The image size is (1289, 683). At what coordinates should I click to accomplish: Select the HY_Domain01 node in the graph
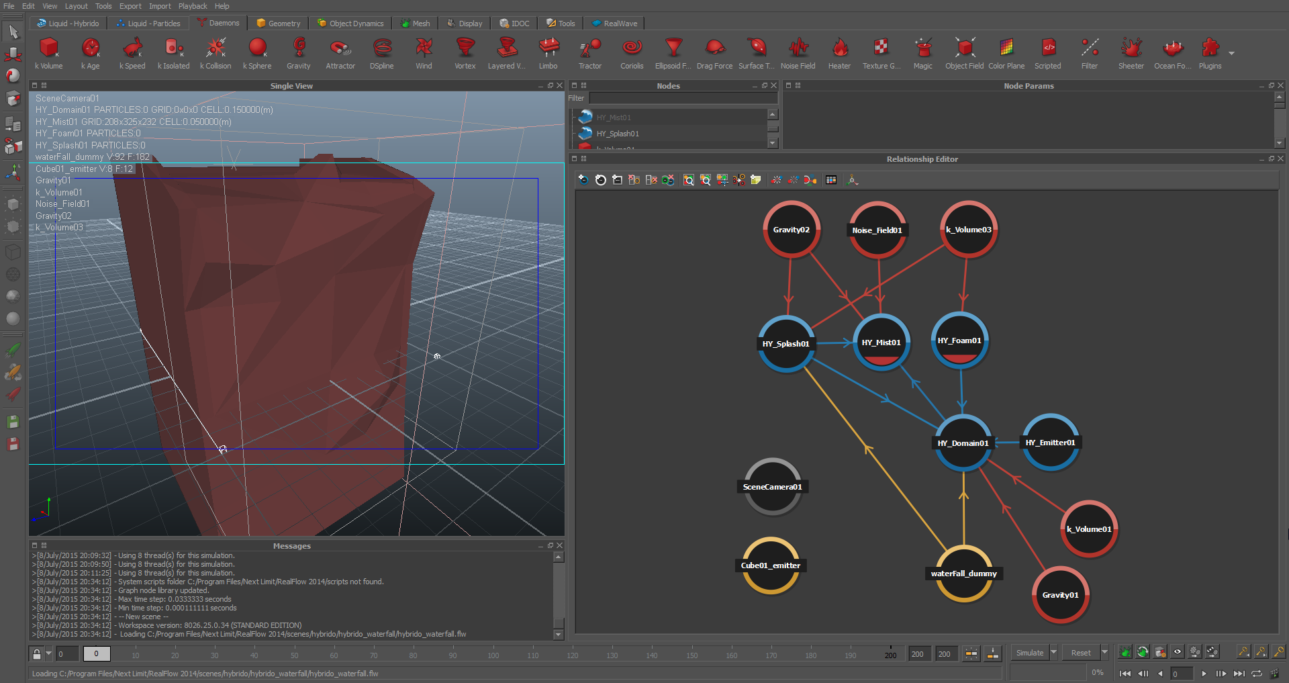pyautogui.click(x=963, y=443)
